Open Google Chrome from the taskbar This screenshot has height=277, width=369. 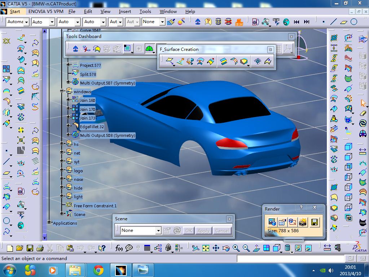tap(98, 270)
